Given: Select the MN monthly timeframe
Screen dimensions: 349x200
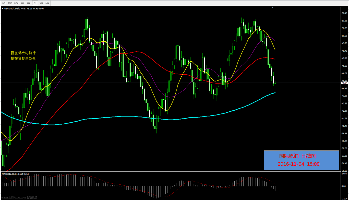Looking at the screenshot, I should click(47, 3).
